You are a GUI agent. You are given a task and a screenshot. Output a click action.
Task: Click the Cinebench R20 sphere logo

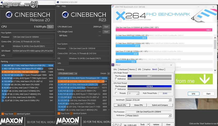(x=9, y=15)
